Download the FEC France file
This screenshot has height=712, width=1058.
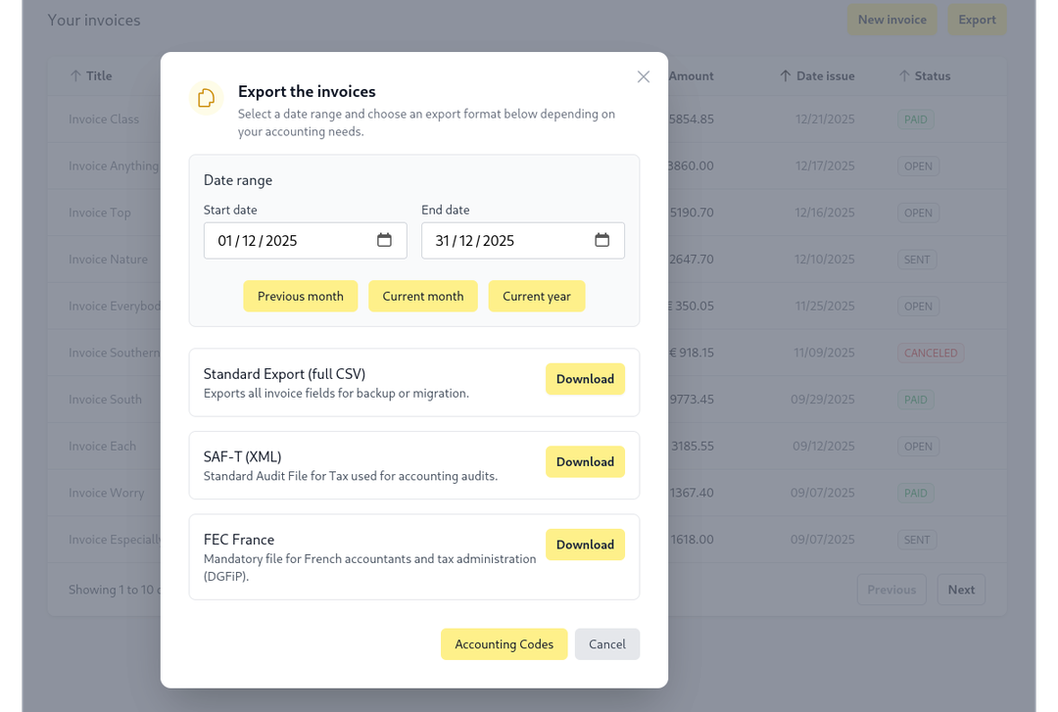(585, 545)
